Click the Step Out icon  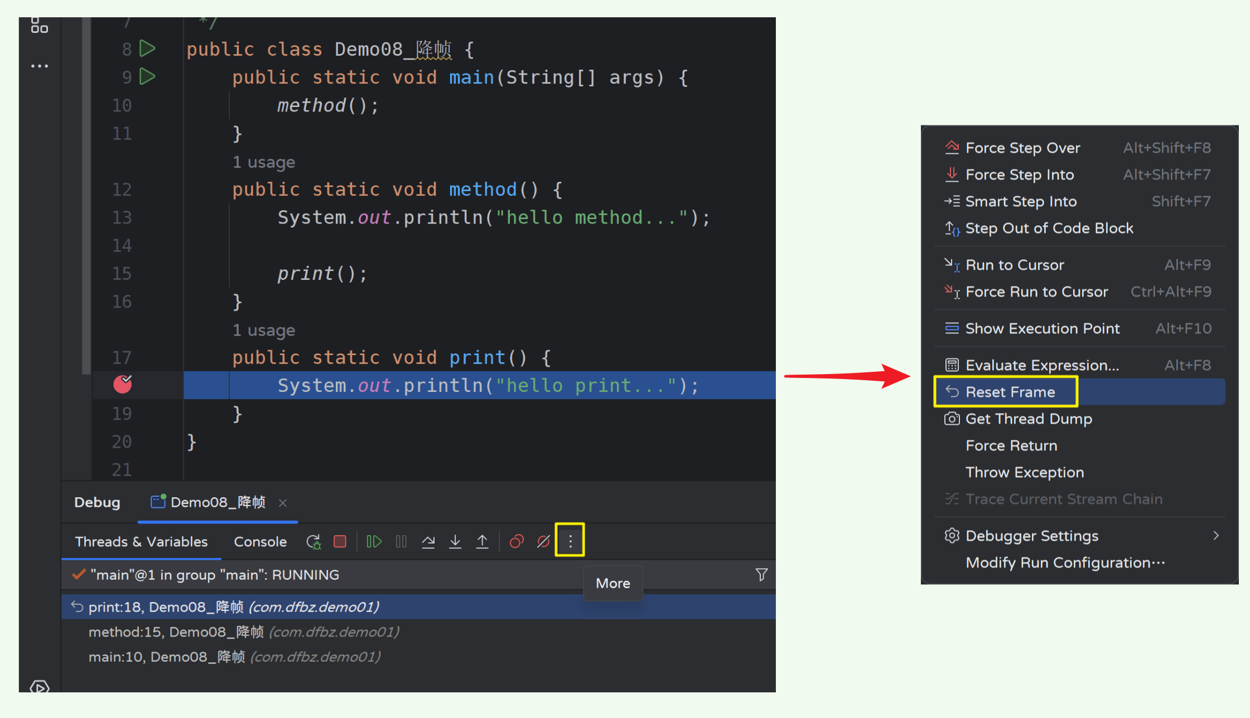pyautogui.click(x=482, y=541)
